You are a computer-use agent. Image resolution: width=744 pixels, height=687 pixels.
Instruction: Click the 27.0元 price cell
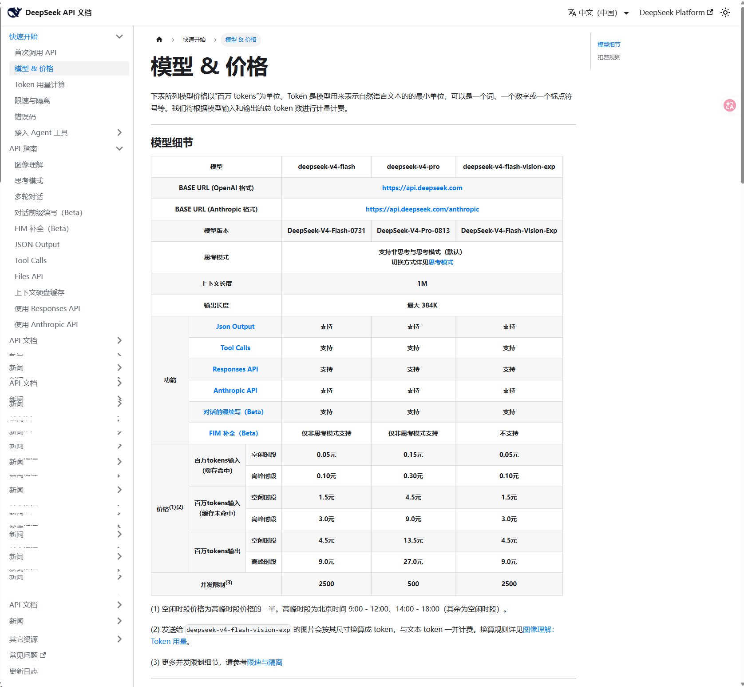[x=413, y=562]
